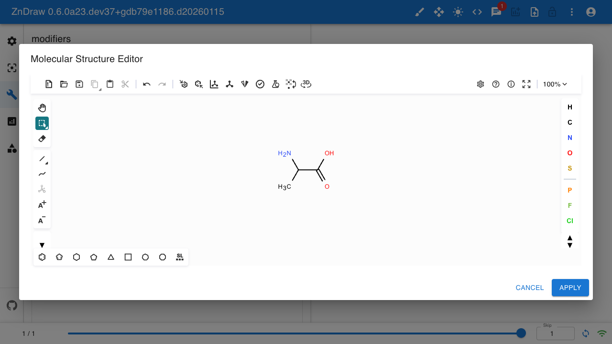The image size is (612, 344).
Task: Select the Single Bond tool
Action: [x=42, y=159]
